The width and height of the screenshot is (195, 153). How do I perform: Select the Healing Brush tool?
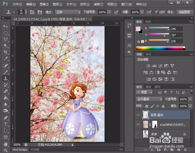click(5, 66)
